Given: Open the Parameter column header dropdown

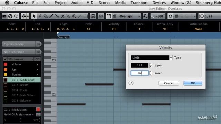Looking at the screenshot, I should pos(21,59).
